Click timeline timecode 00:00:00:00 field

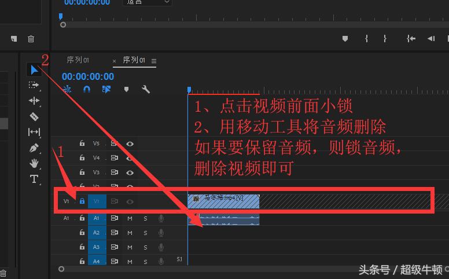pos(87,76)
